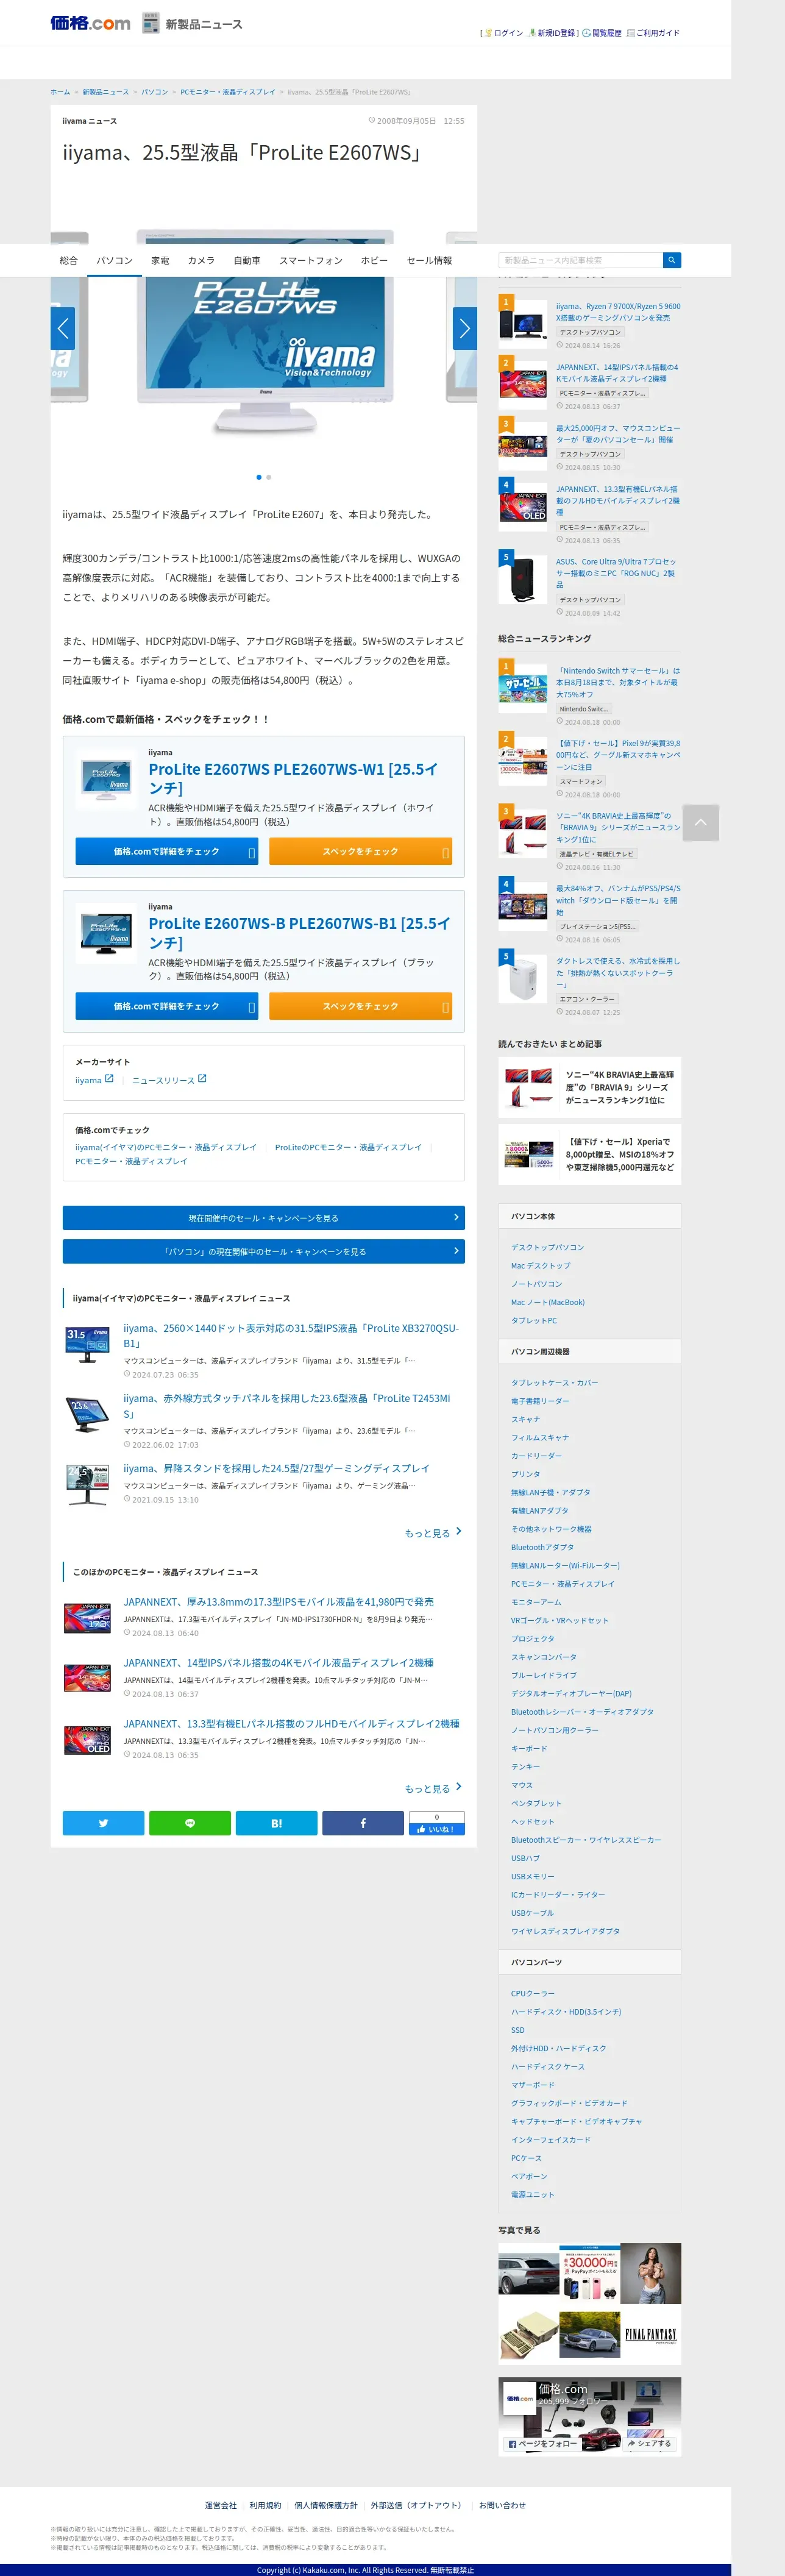Viewport: 785px width, 2576px height.
Task: Open FINAL FANTASY photo thumbnail
Action: pyautogui.click(x=651, y=2334)
